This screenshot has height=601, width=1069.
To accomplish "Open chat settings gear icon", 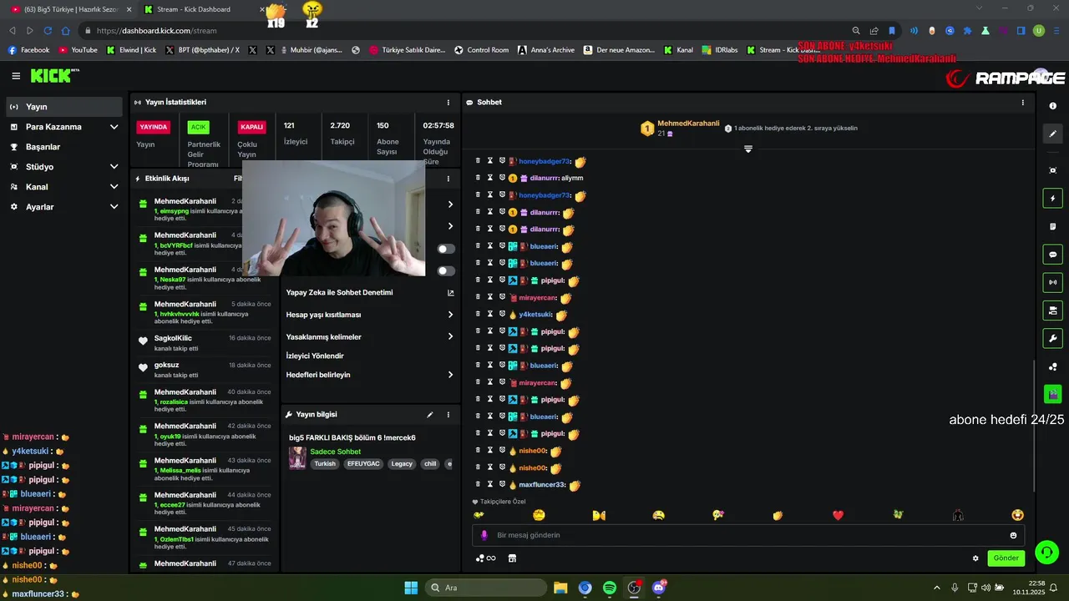I will (975, 558).
